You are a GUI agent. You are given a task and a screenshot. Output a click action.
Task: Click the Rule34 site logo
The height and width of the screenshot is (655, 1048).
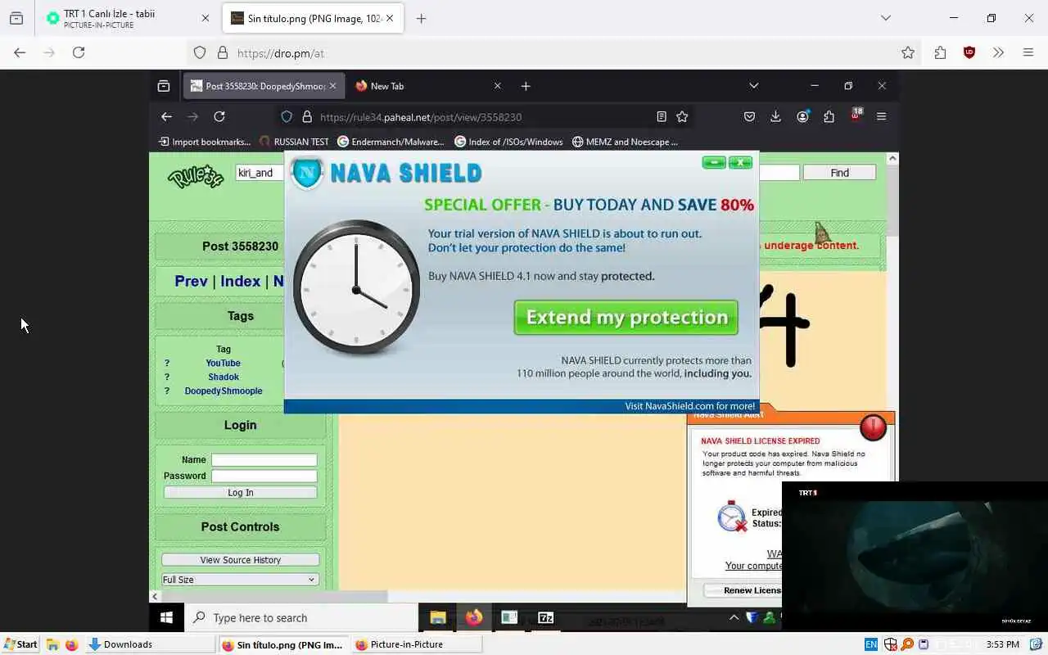tap(196, 176)
